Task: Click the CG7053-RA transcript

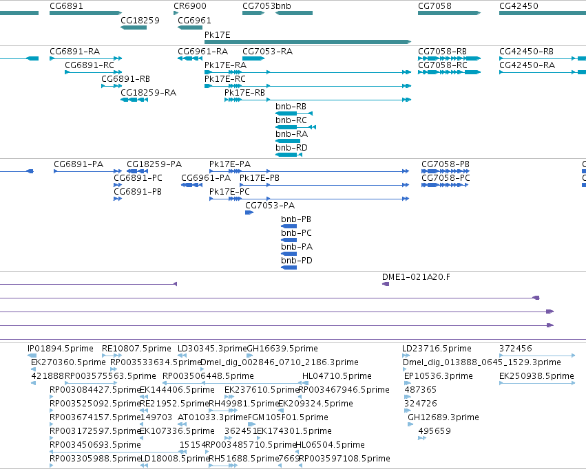Action: [x=253, y=58]
